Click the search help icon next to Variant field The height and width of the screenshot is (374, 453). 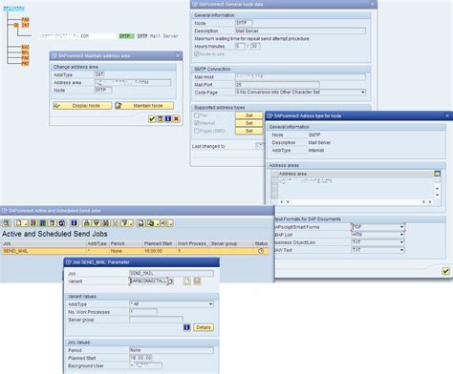(x=170, y=281)
